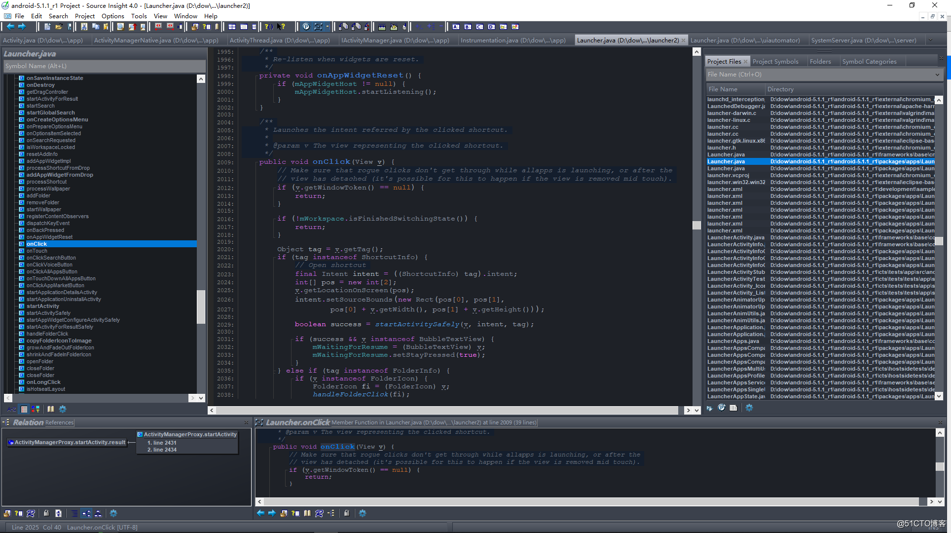Go back in context window toolbar

260,513
